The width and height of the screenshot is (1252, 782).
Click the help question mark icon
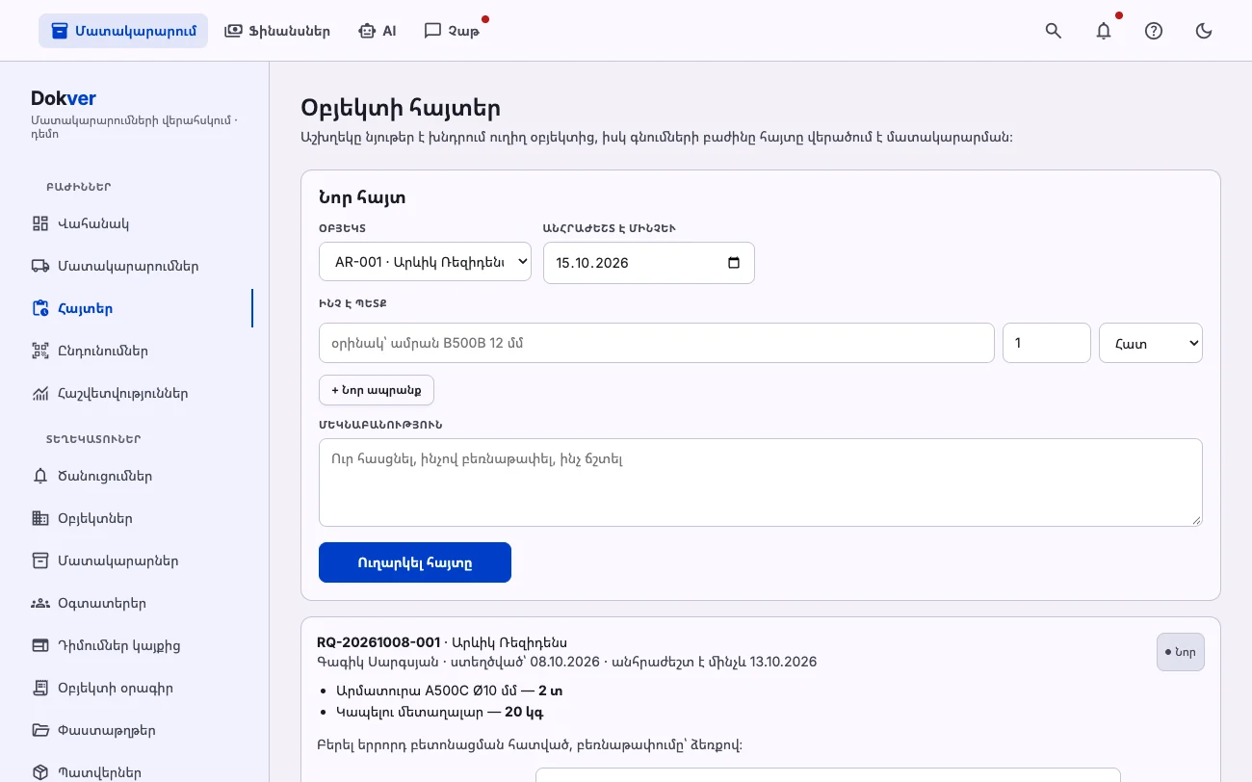[1154, 31]
